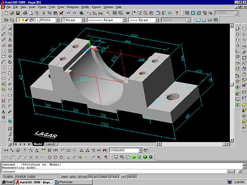Viewport: 247px width, 185px height.
Task: Click the vertical scrollbar up arrow
Action: click(x=232, y=26)
